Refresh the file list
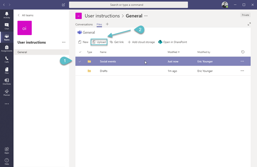The image size is (257, 167). point(243,52)
